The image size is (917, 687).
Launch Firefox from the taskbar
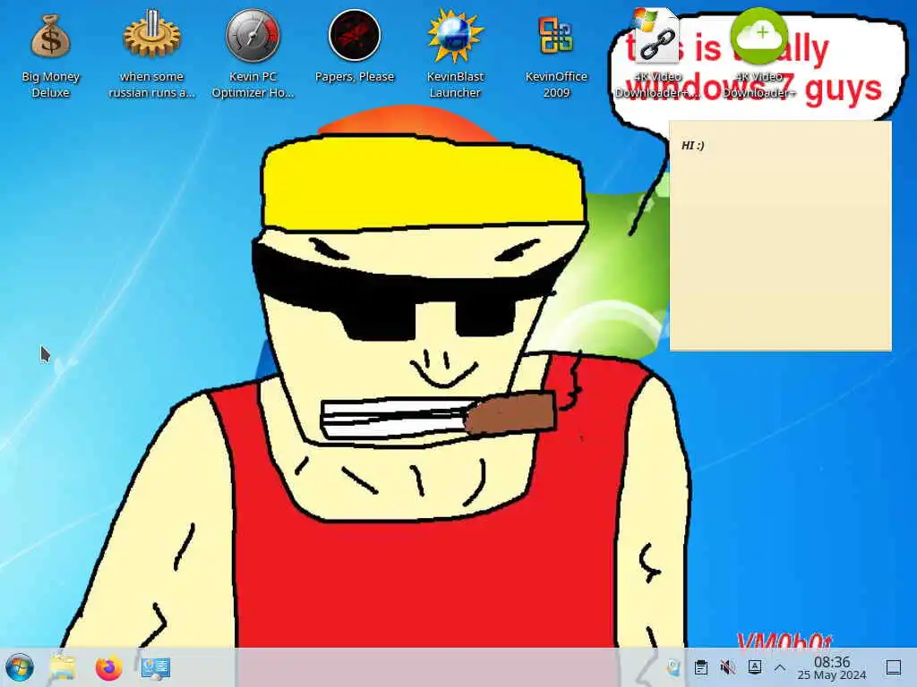(x=108, y=667)
